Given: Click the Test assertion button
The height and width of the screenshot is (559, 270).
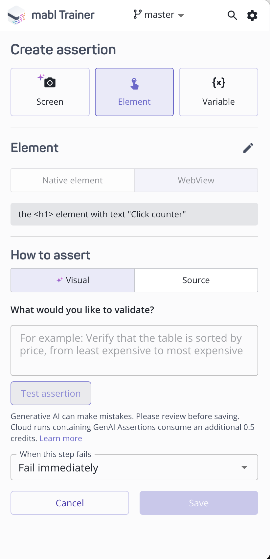Looking at the screenshot, I should pos(51,393).
